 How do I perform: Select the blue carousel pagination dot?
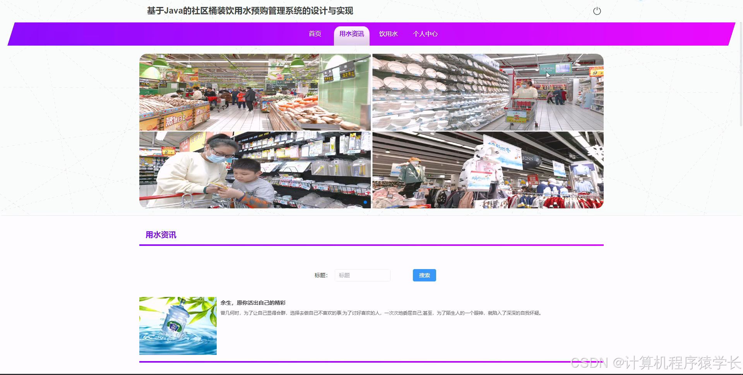365,202
